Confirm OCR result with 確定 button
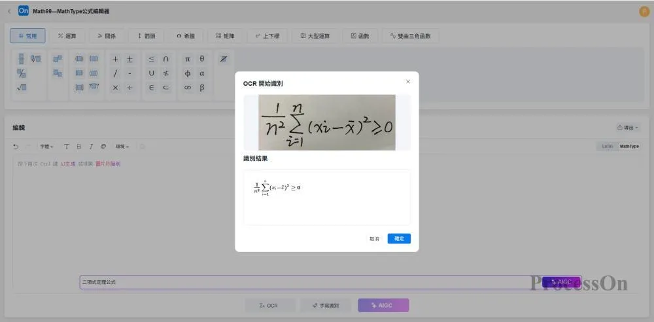654x322 pixels. [x=399, y=239]
